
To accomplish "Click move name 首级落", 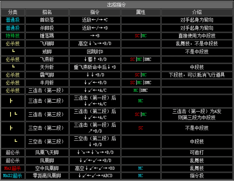I will tap(47, 20).
